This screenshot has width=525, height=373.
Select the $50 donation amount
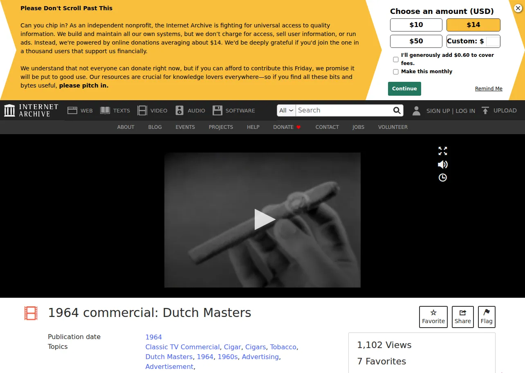(x=416, y=41)
